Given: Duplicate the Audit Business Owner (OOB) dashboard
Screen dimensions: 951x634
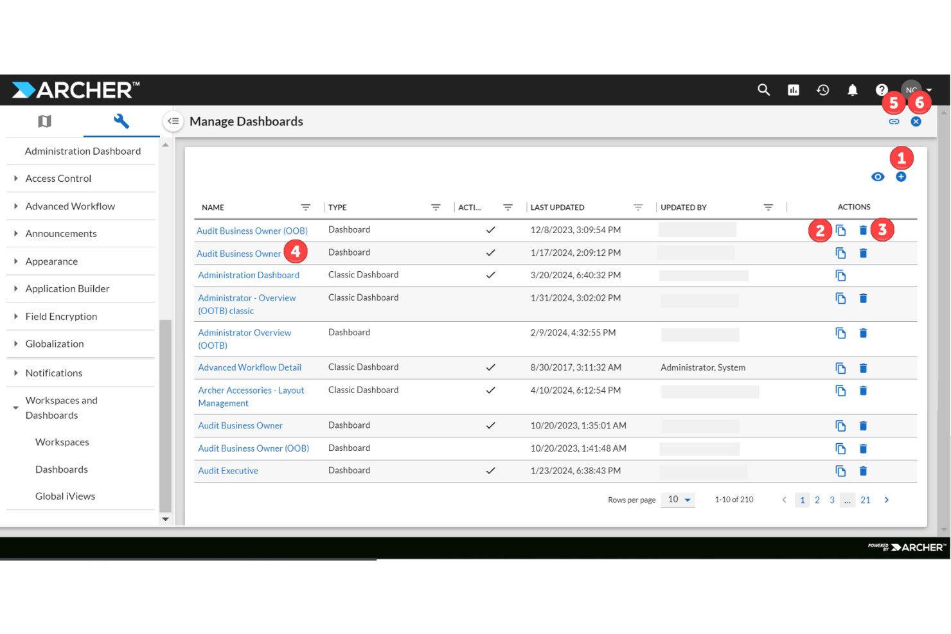Looking at the screenshot, I should [841, 230].
